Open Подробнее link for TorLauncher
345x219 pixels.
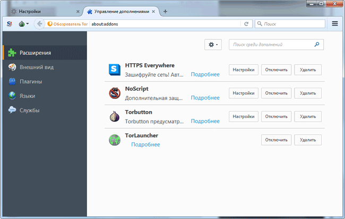coord(145,145)
